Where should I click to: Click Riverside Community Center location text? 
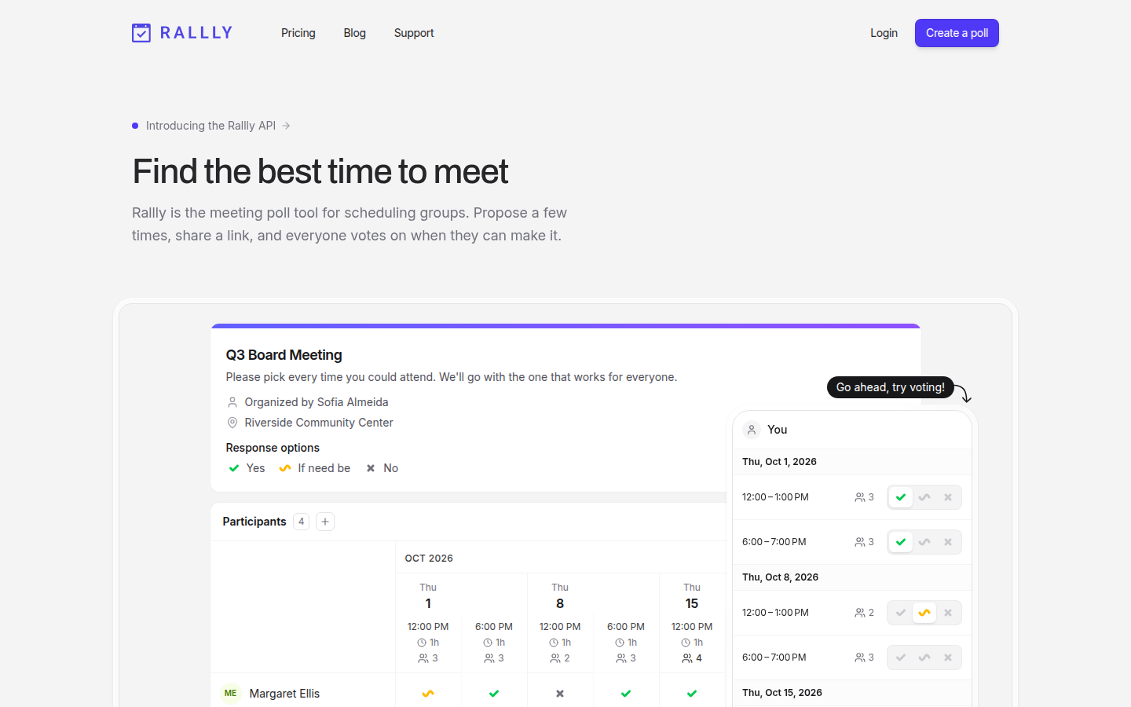[x=319, y=423]
